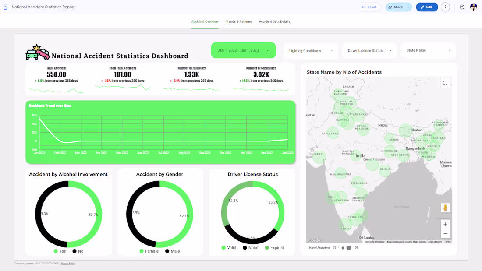
Task: Click the map Terms link
Action: tap(447, 242)
